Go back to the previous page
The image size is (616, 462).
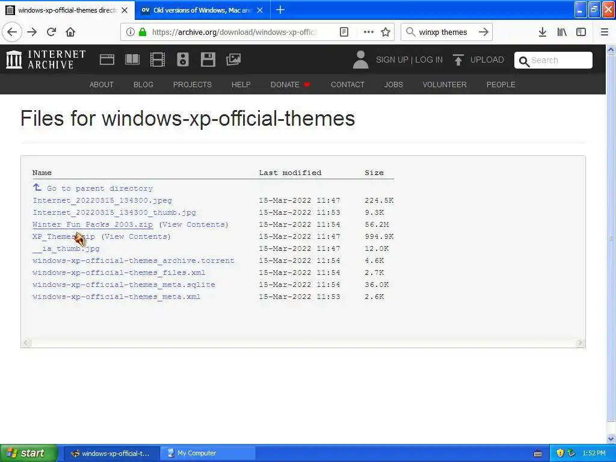[12, 32]
